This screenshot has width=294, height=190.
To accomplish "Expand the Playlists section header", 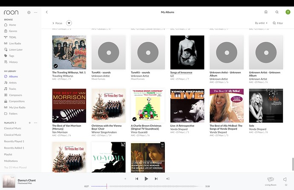I will pos(10,123).
